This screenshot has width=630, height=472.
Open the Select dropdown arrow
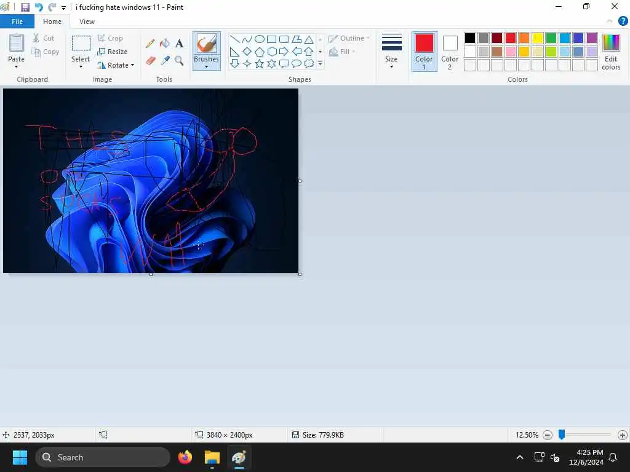click(x=81, y=66)
